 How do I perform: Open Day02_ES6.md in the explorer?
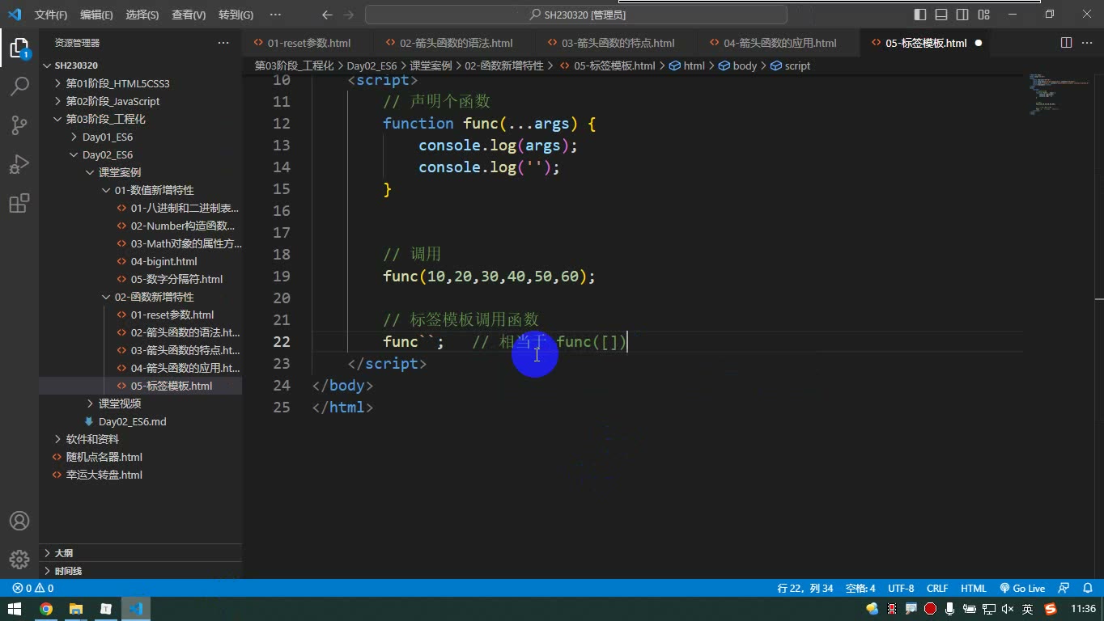coord(132,421)
